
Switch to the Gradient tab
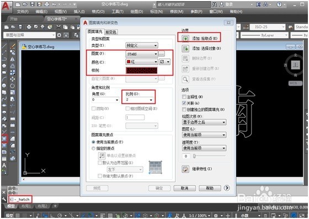111,32
